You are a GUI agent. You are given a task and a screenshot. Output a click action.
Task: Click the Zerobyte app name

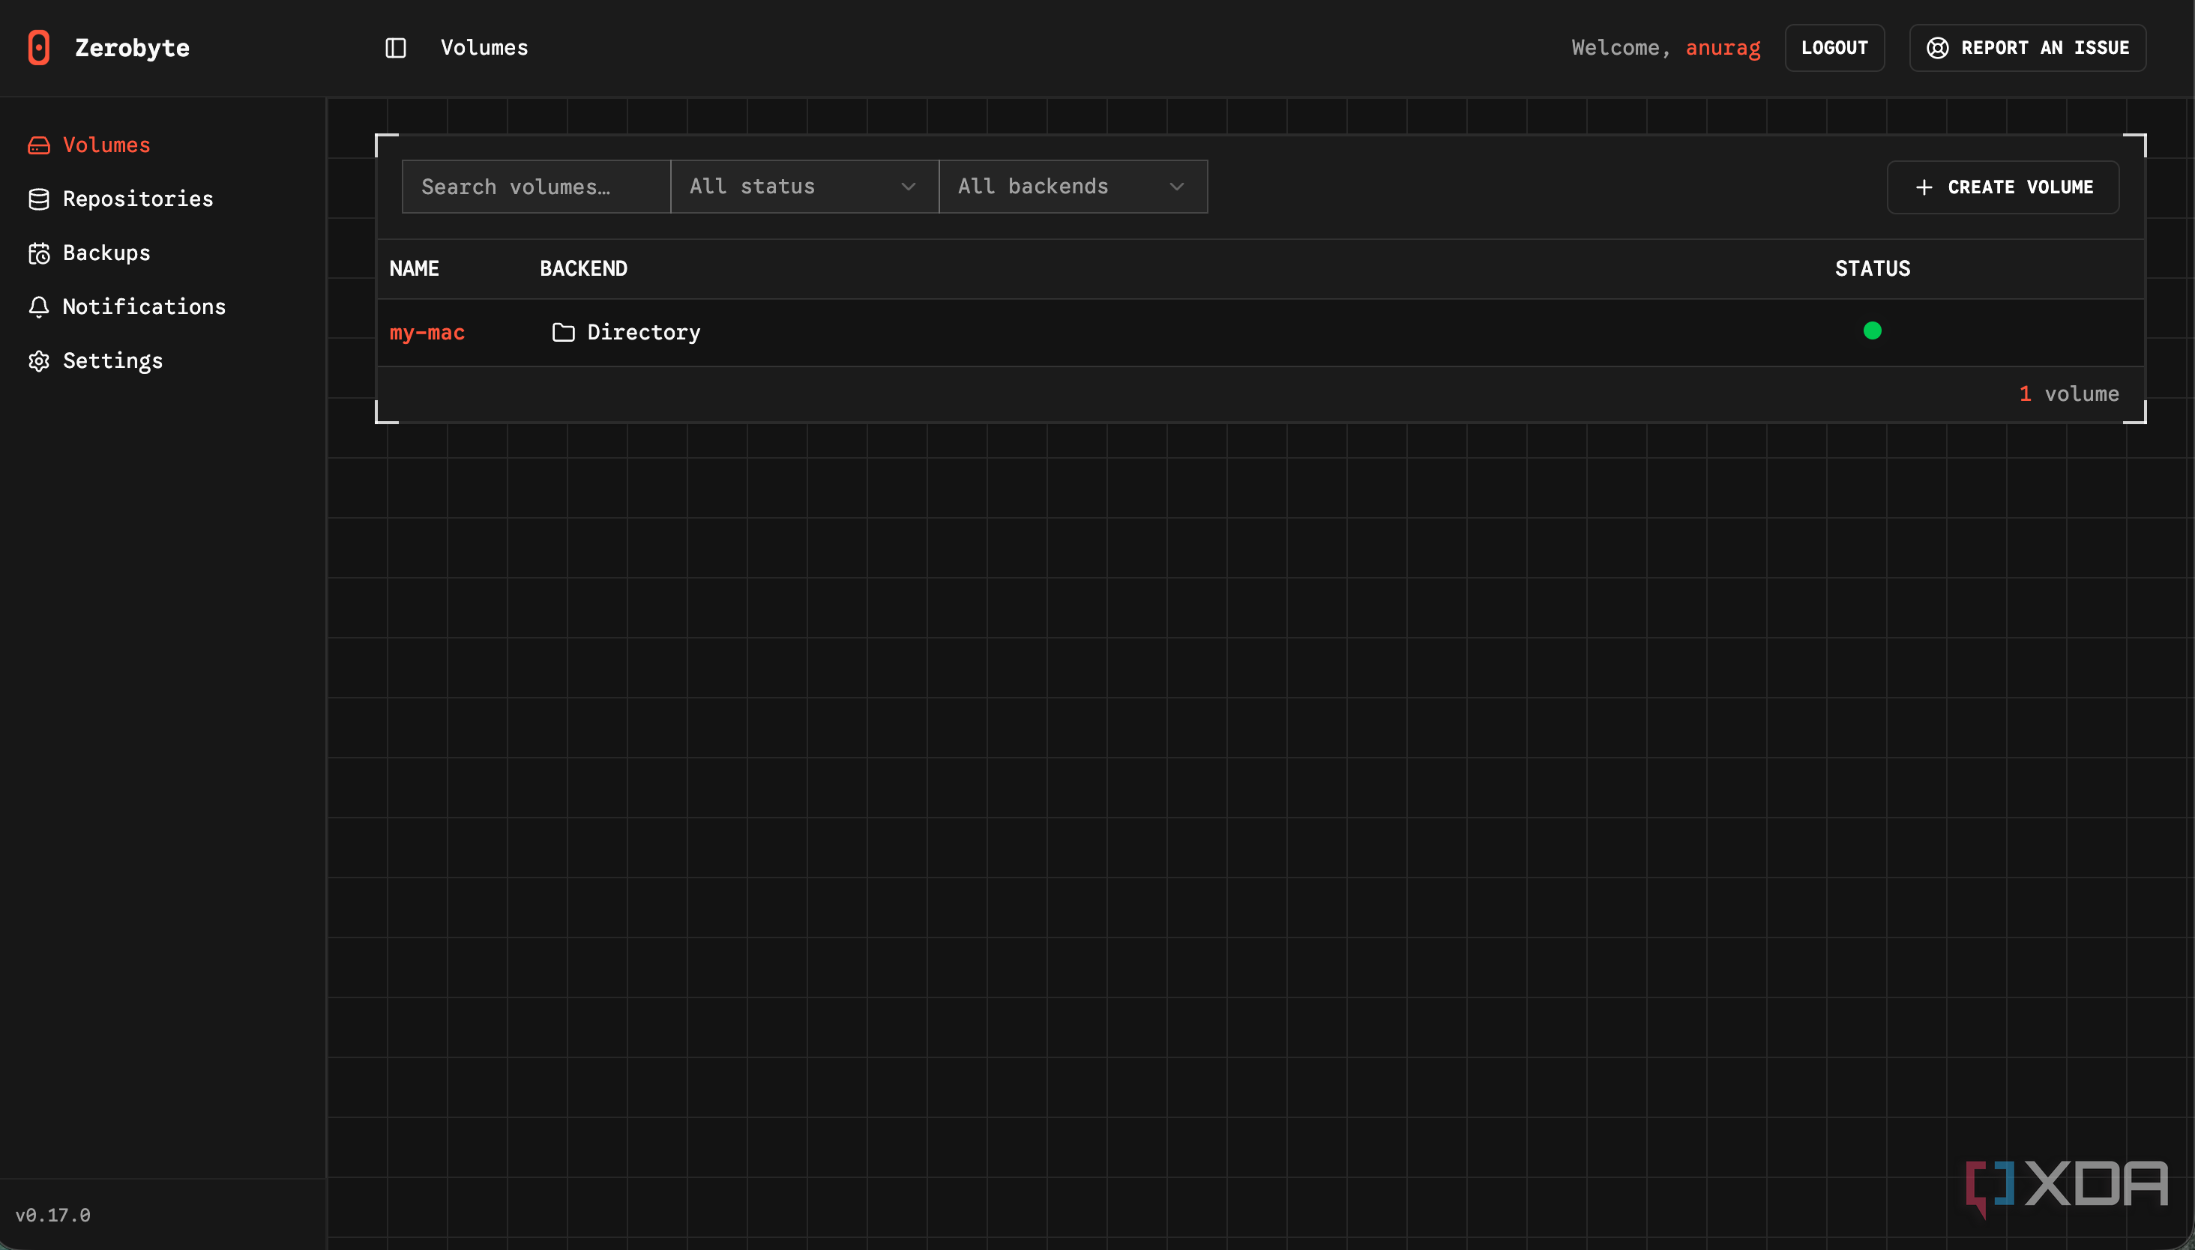(132, 48)
